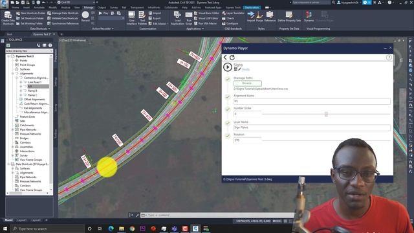Viewport: 414px width, 233px height.
Task: Open the Home ribbon tab
Action: click(16, 7)
